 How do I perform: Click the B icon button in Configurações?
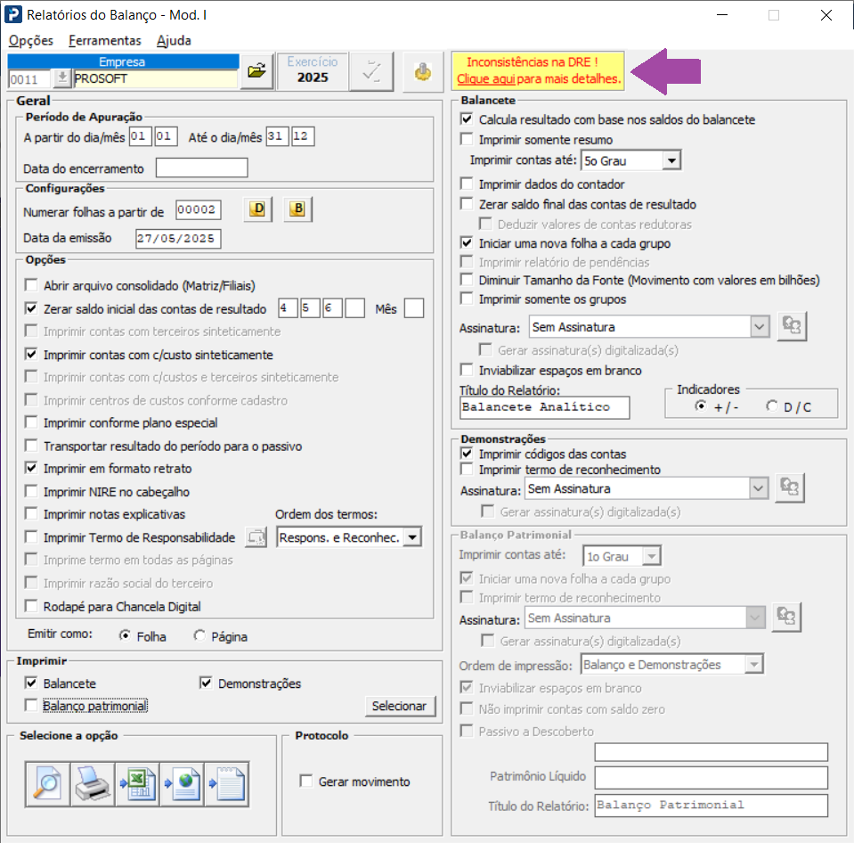[x=297, y=209]
